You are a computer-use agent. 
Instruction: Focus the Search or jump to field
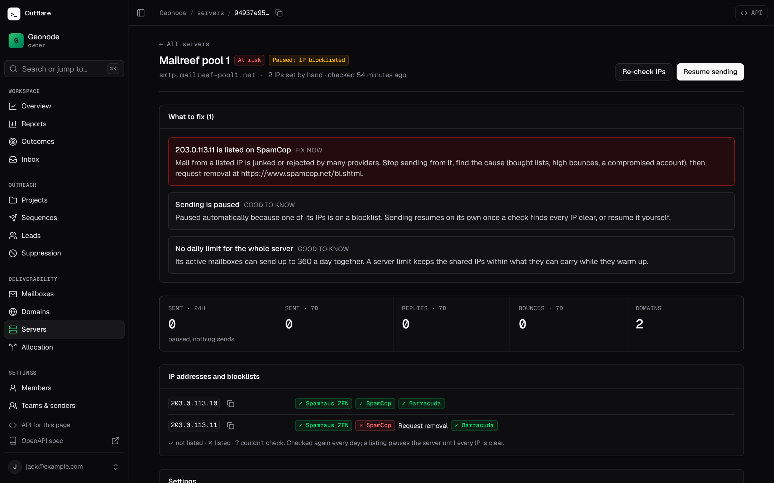pos(64,69)
